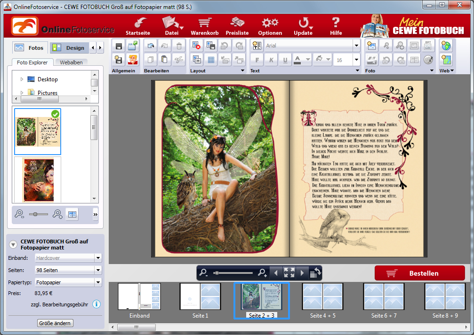Toggle bold text formatting

(x=257, y=60)
